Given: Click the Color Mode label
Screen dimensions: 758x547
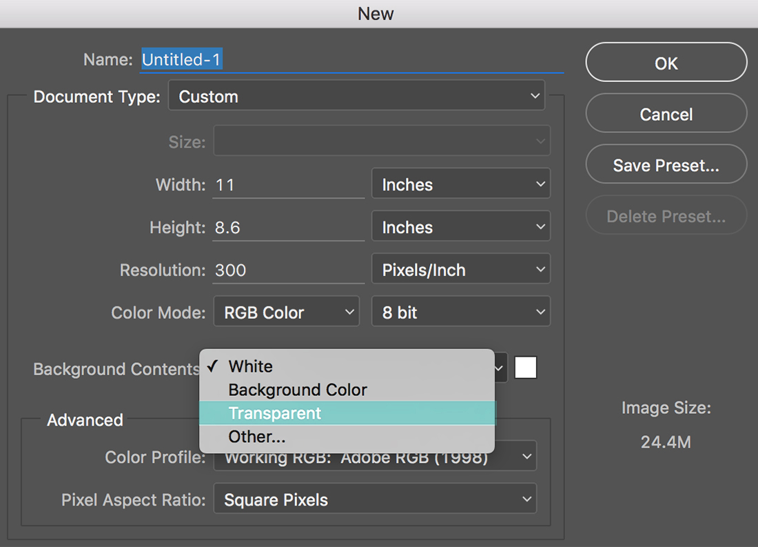Looking at the screenshot, I should 158,312.
